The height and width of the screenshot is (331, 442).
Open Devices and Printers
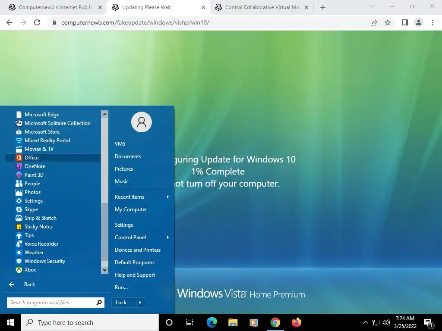(x=138, y=250)
